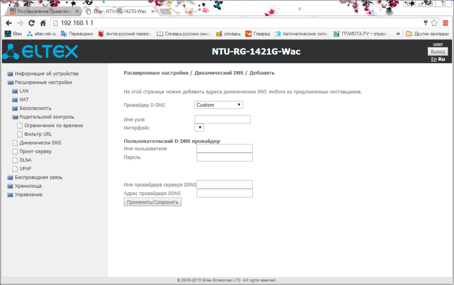The width and height of the screenshot is (454, 285).
Task: Click the saved password key icon
Action: [425, 23]
